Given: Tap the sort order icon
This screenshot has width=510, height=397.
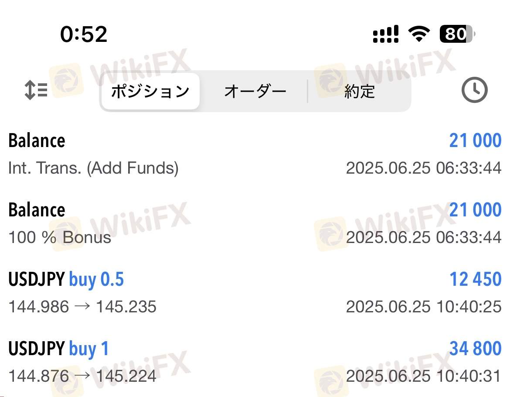Looking at the screenshot, I should coord(36,90).
